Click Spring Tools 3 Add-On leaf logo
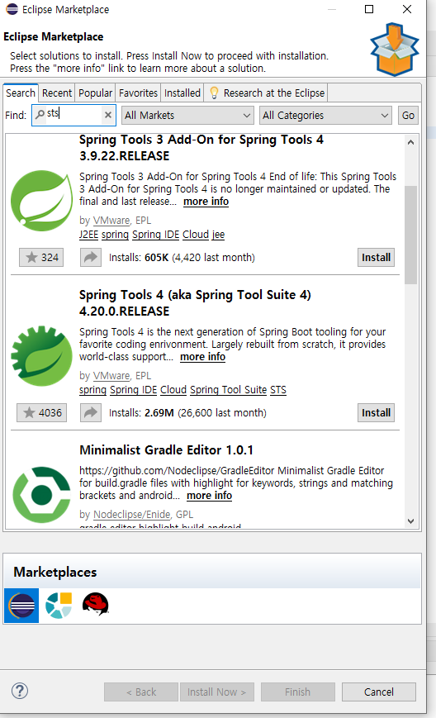 [x=41, y=201]
